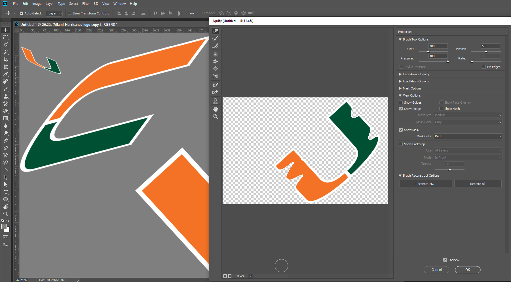Open the Filter menu
This screenshot has width=511, height=282.
[x=86, y=4]
